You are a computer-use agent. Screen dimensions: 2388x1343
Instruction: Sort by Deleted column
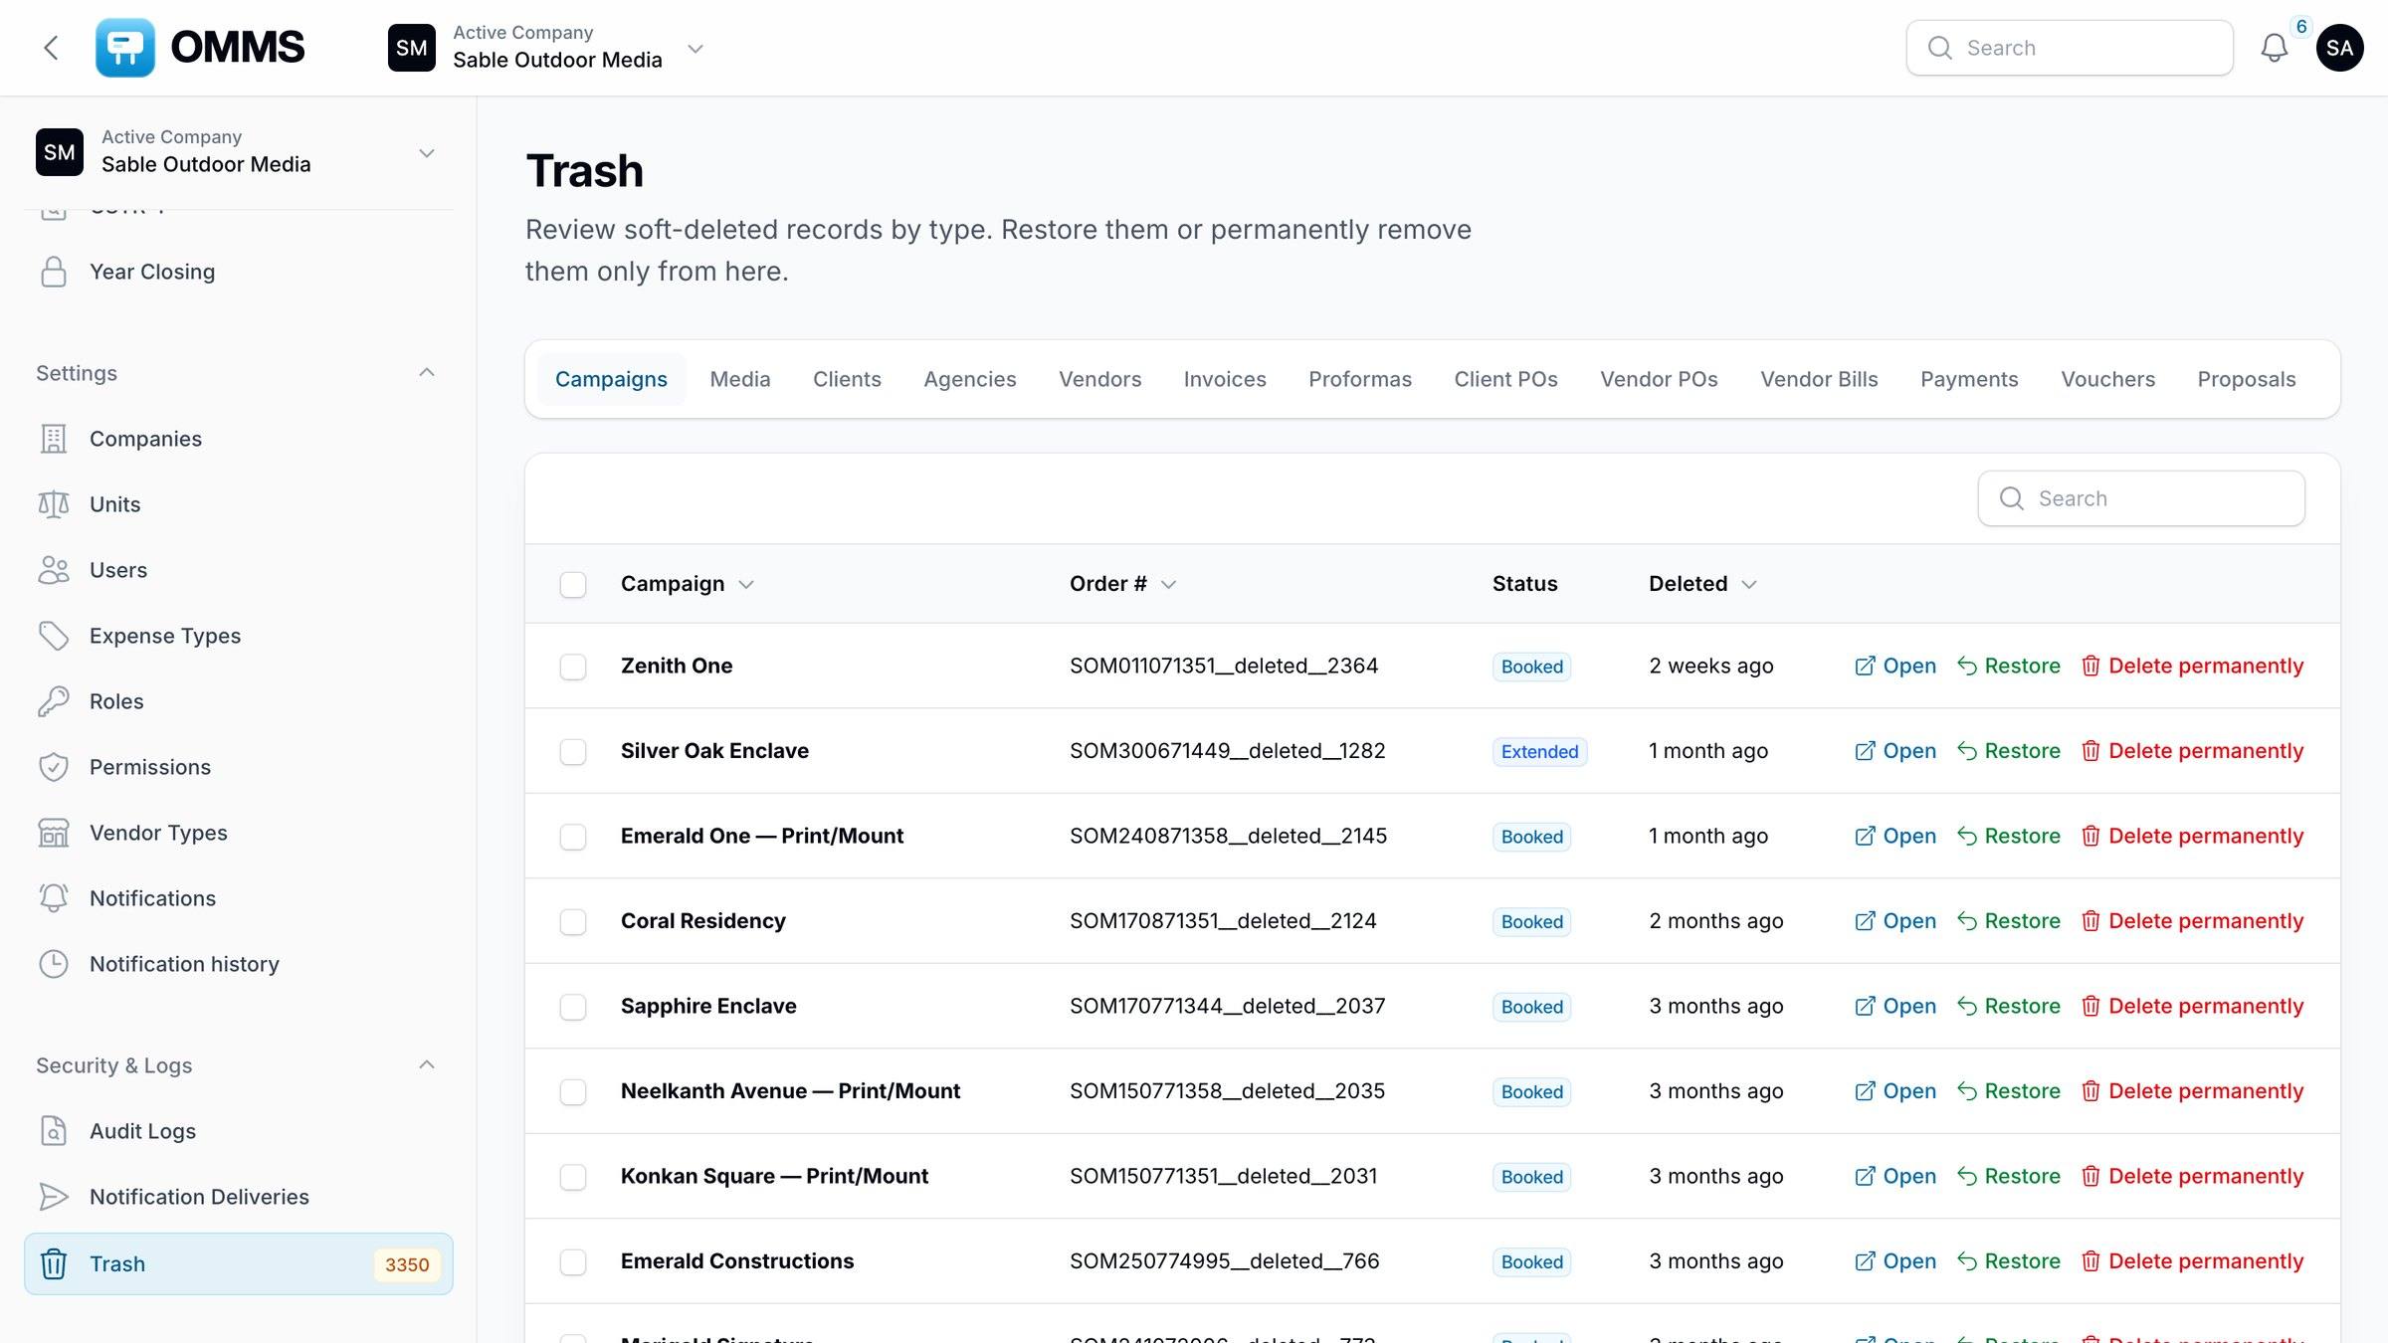click(1702, 584)
